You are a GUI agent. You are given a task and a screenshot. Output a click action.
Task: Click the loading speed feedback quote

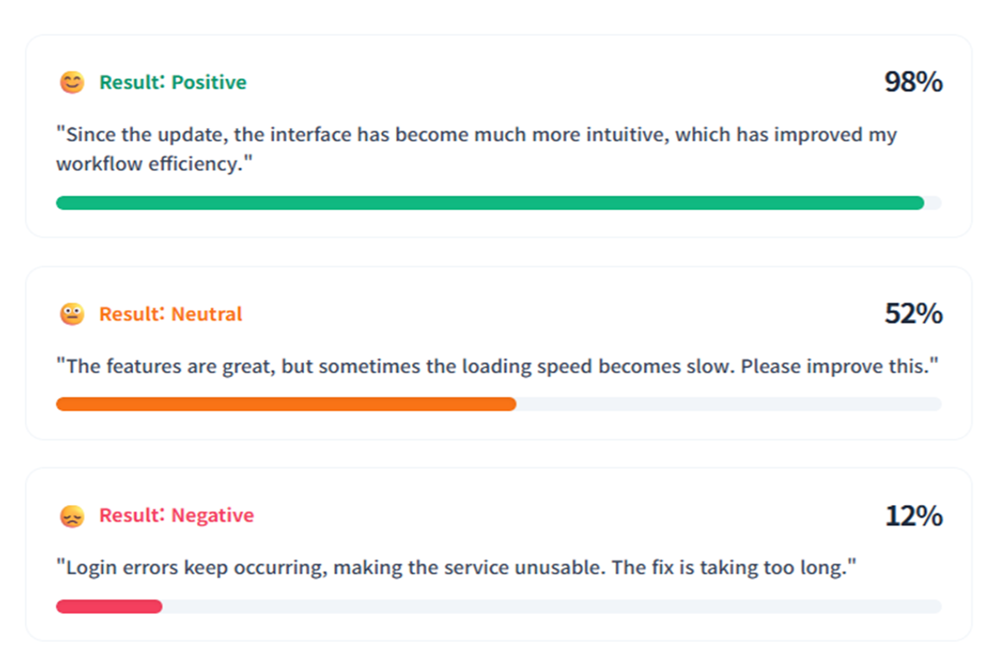tap(498, 366)
